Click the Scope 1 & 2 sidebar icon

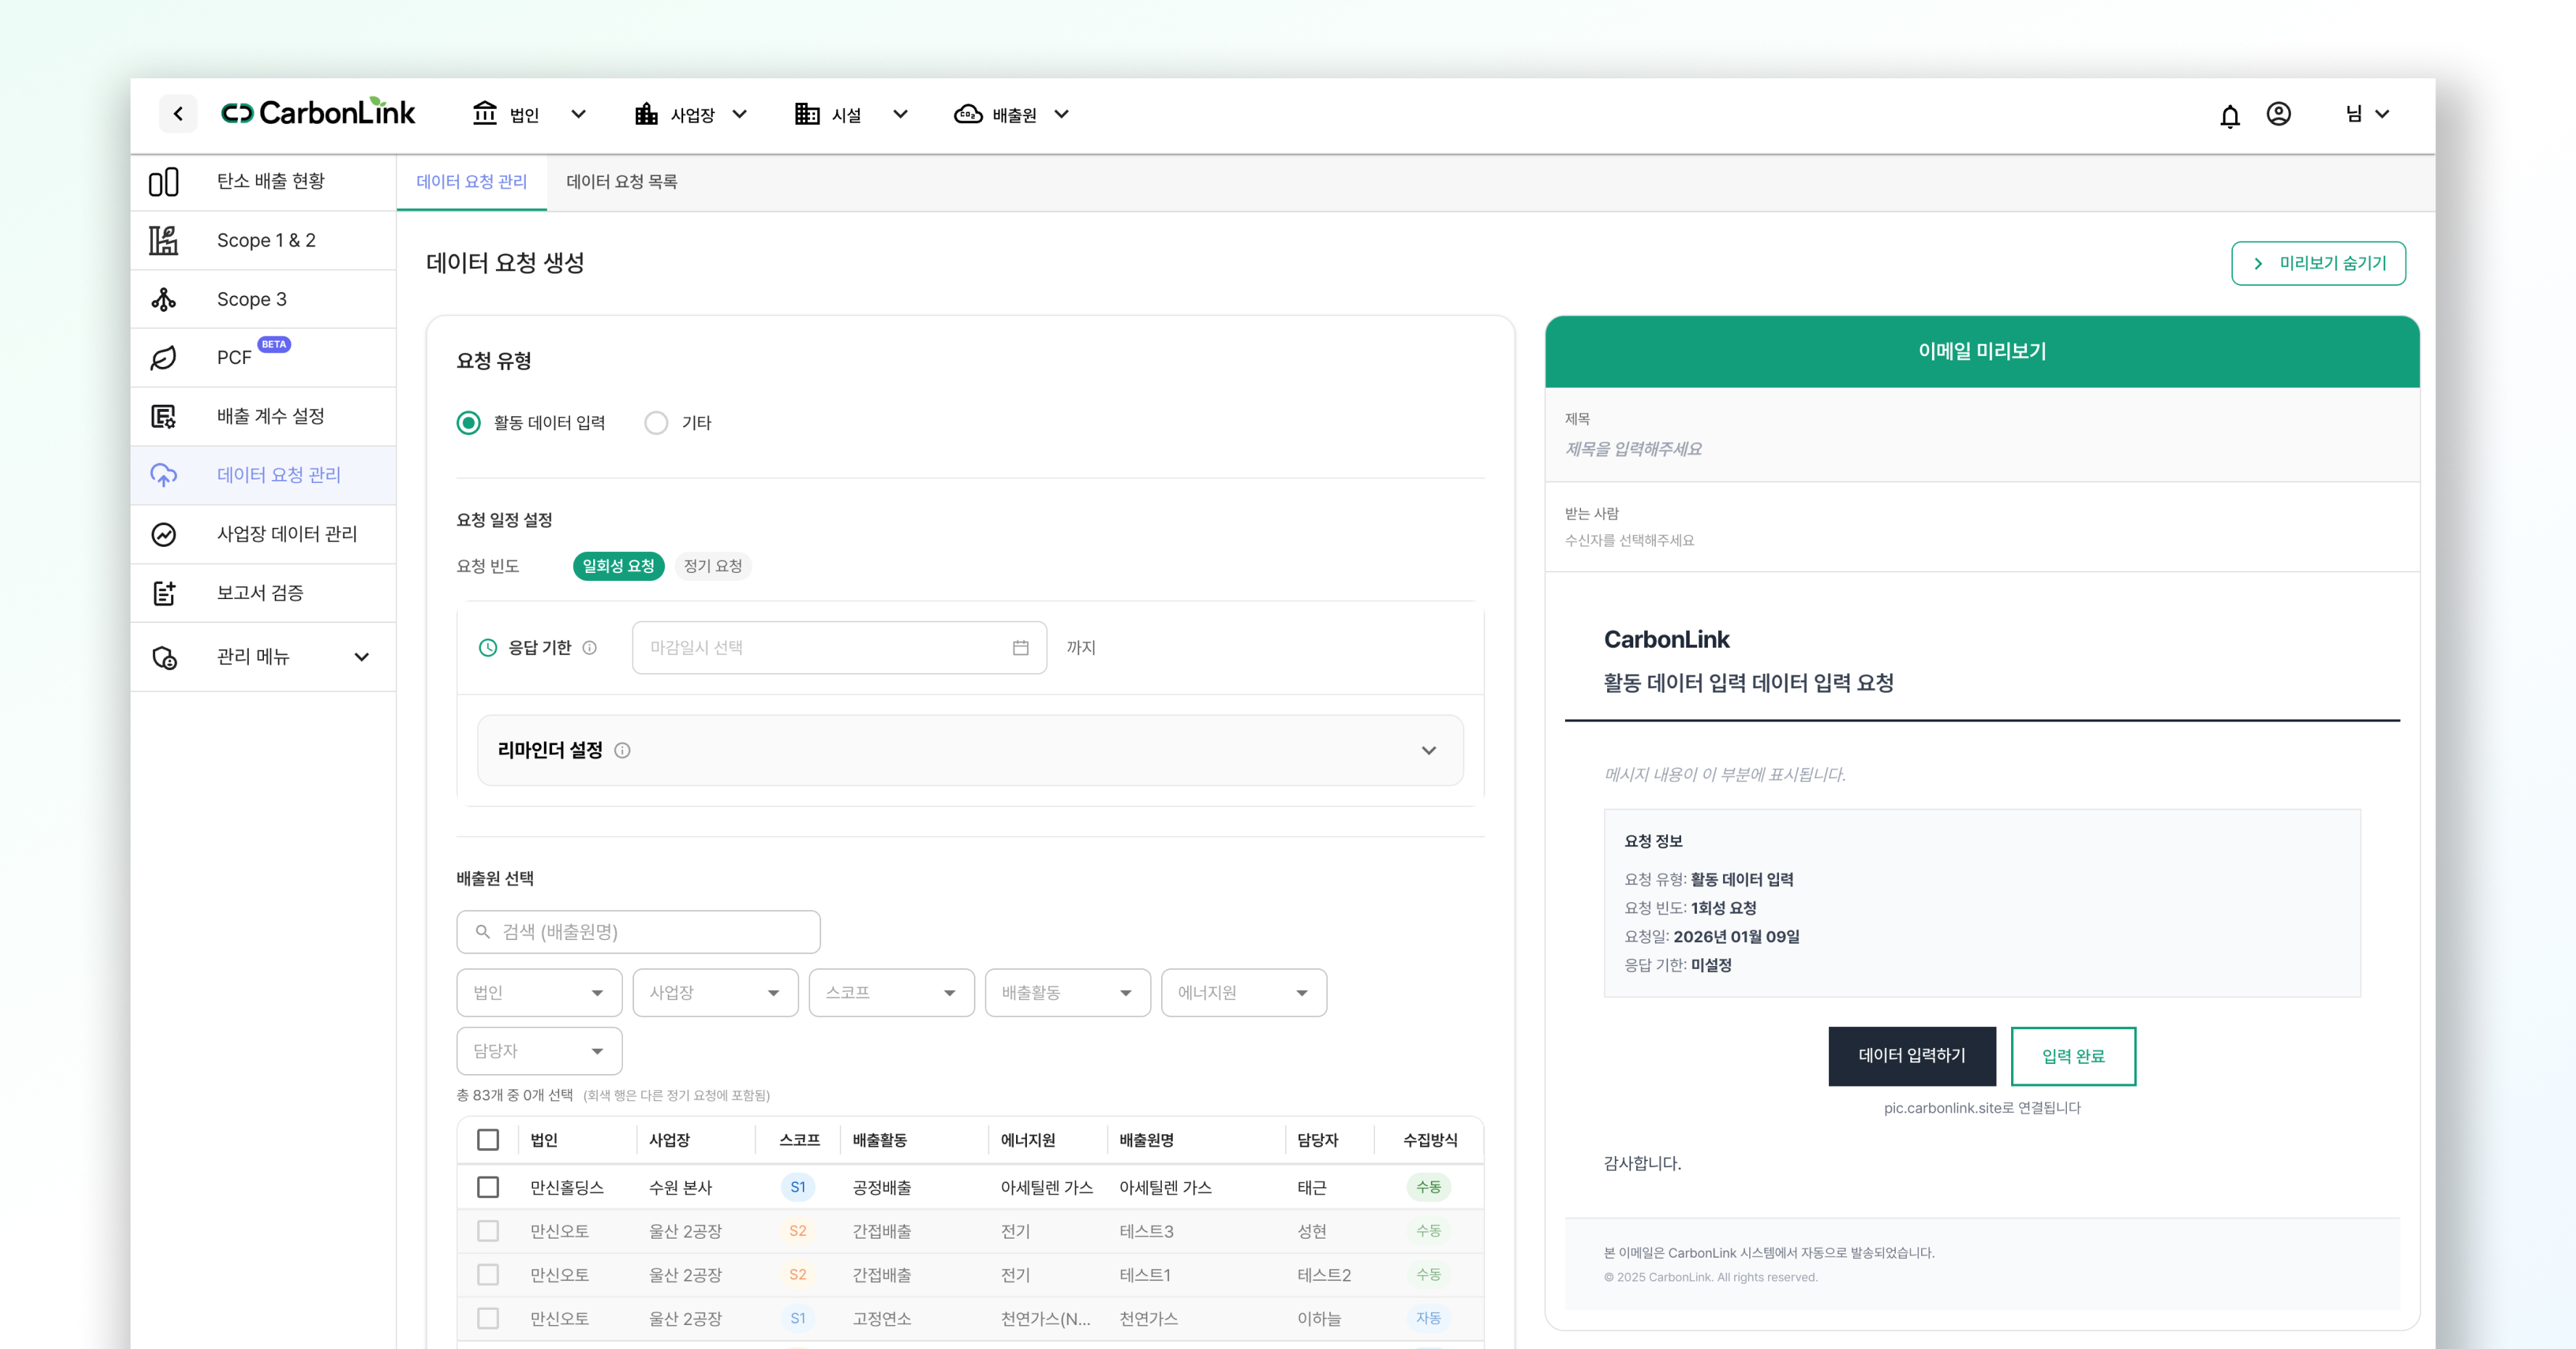coord(164,240)
